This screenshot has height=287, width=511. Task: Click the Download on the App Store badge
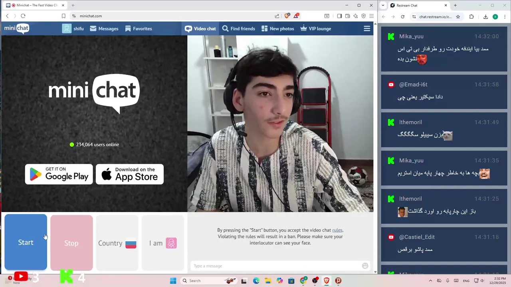(130, 174)
